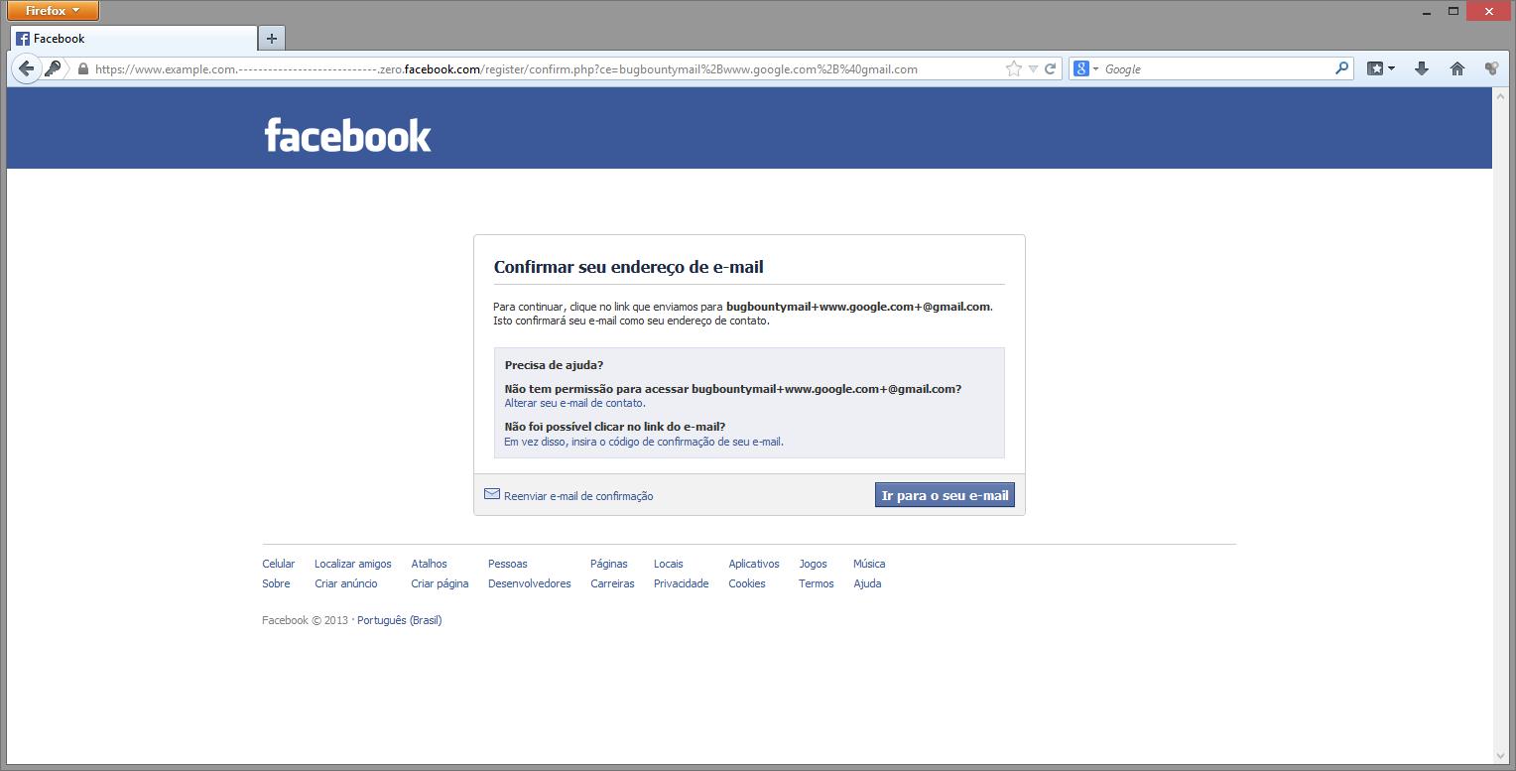Open the Downloads arrow icon
1516x771 pixels.
pos(1421,68)
